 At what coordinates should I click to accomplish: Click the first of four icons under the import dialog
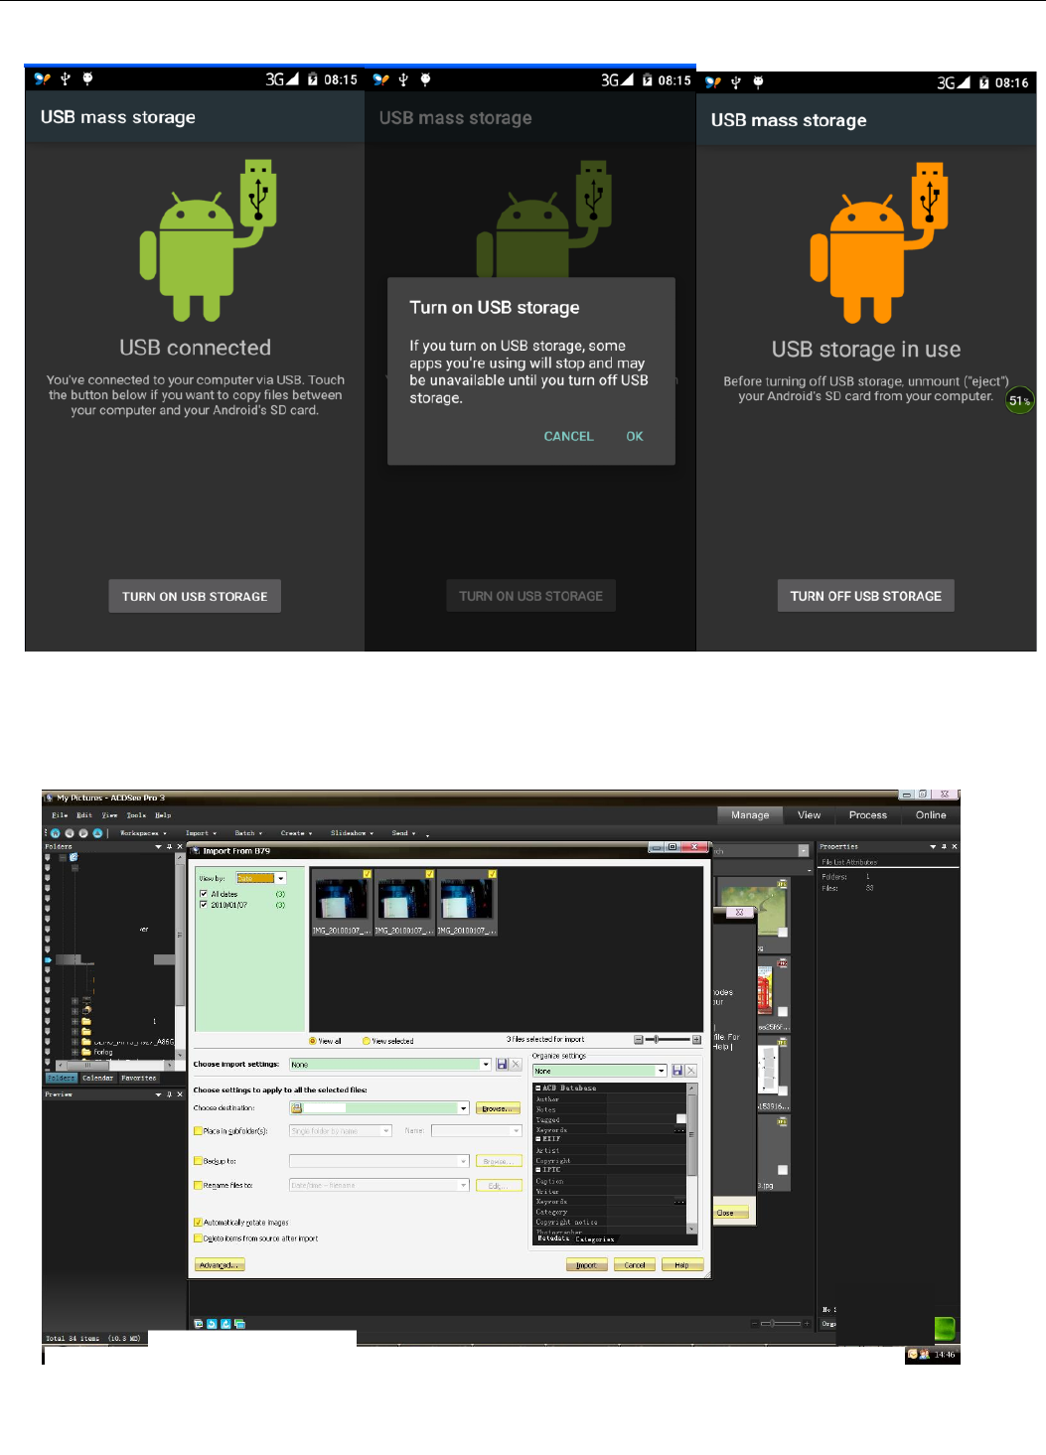[199, 1324]
